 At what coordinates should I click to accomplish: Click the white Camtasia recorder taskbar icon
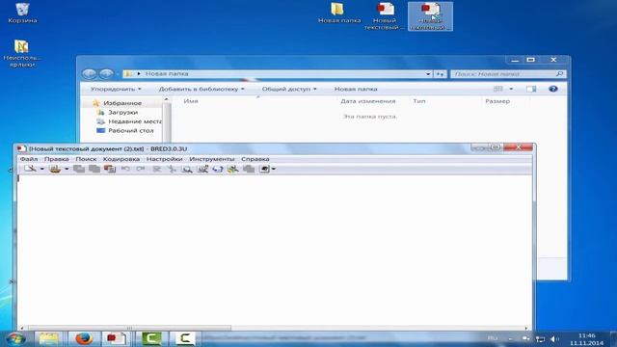(184, 338)
